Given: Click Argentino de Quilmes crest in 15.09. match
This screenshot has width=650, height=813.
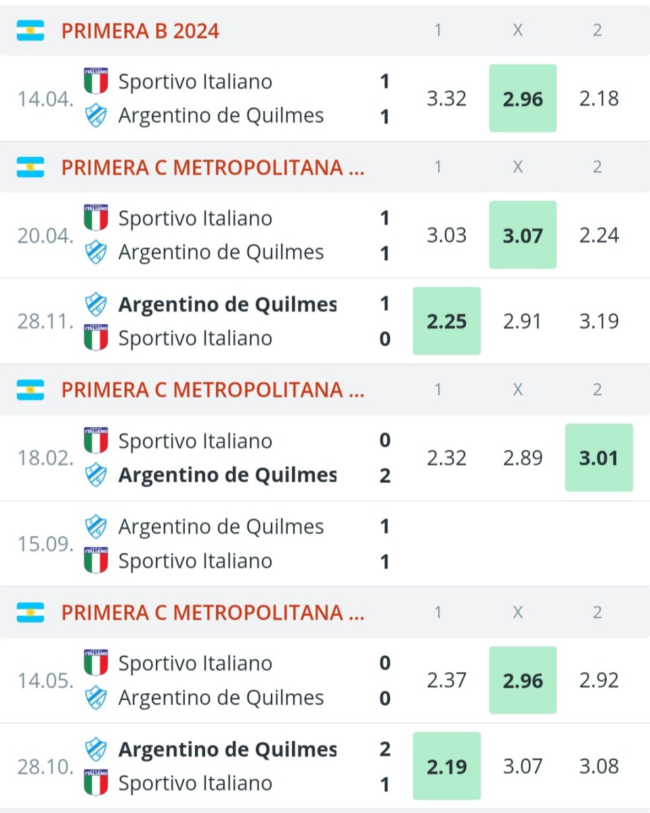Looking at the screenshot, I should [x=96, y=526].
